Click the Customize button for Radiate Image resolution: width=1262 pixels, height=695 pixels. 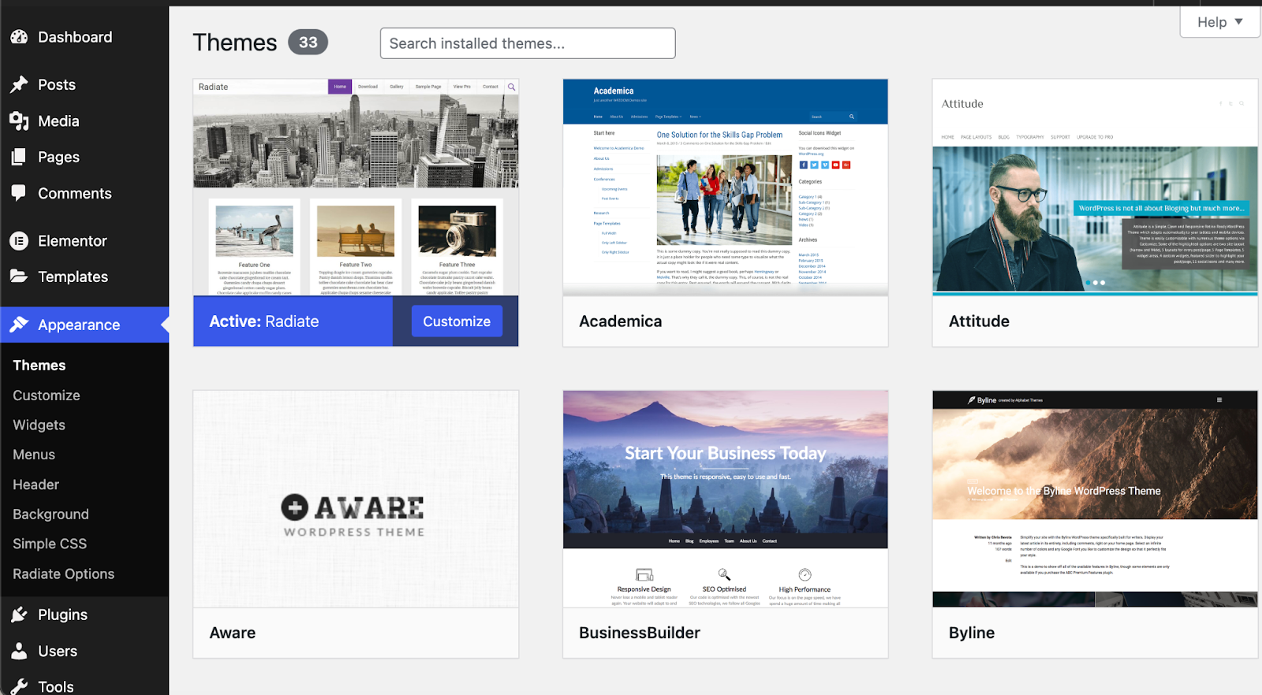click(x=457, y=321)
